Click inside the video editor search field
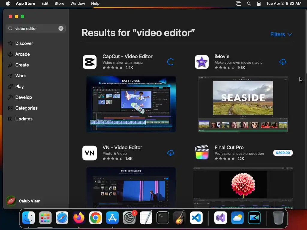The width and height of the screenshot is (307, 230). pyautogui.click(x=36, y=28)
